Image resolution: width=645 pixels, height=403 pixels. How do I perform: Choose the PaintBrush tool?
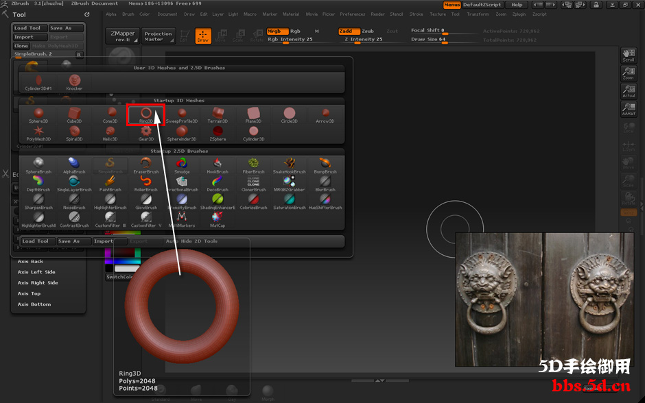110,184
